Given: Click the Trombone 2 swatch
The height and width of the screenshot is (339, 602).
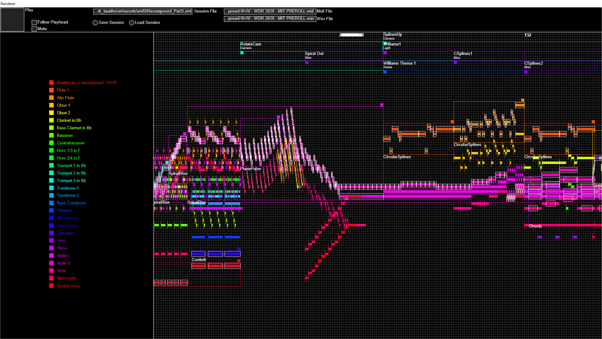Looking at the screenshot, I should click(x=51, y=195).
